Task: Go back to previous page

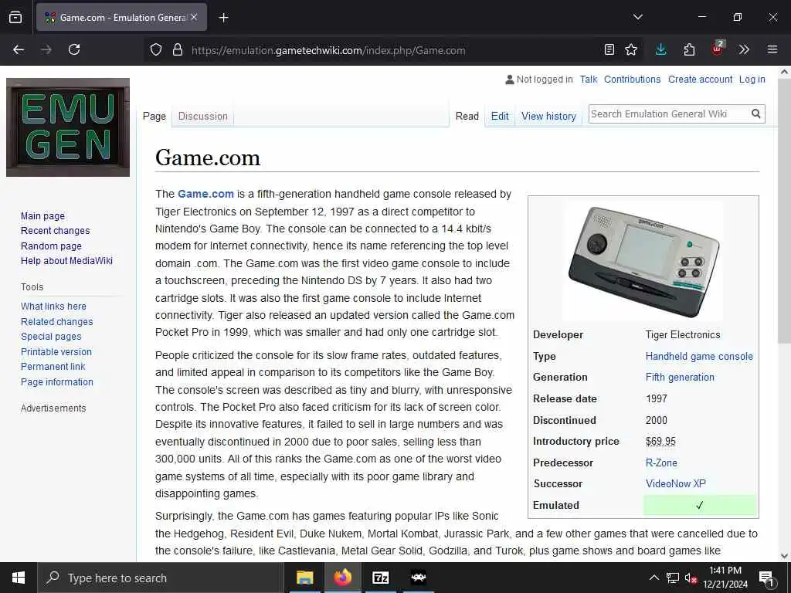Action: [x=19, y=49]
